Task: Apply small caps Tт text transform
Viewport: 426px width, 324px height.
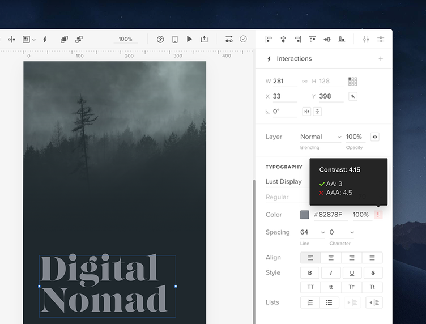Action: click(352, 287)
